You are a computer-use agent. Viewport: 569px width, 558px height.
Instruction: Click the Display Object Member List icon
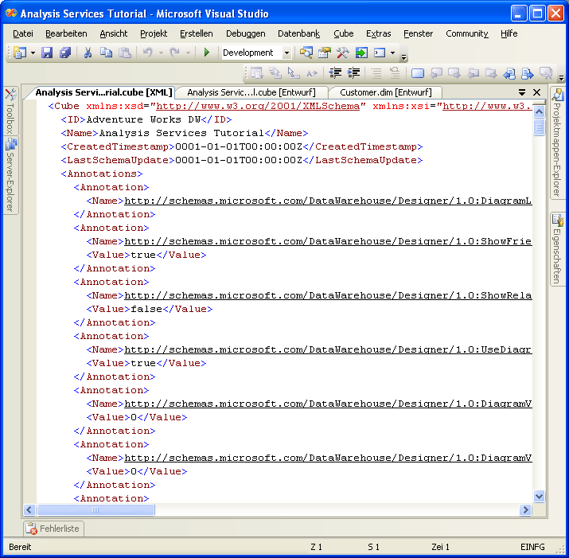pos(256,73)
